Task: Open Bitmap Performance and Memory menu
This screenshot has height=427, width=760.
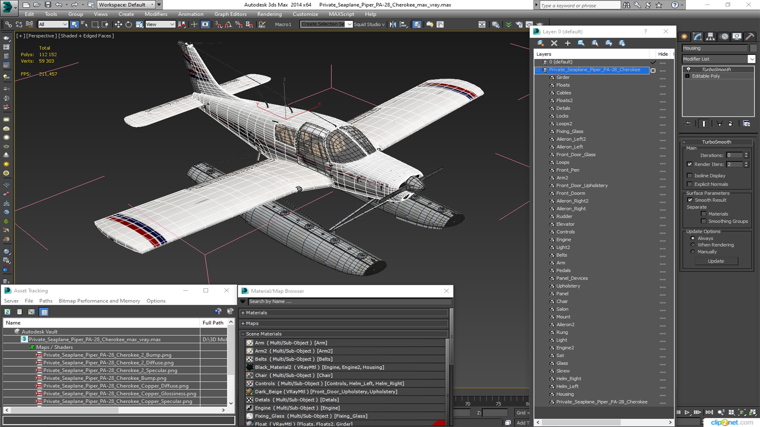Action: 99,301
